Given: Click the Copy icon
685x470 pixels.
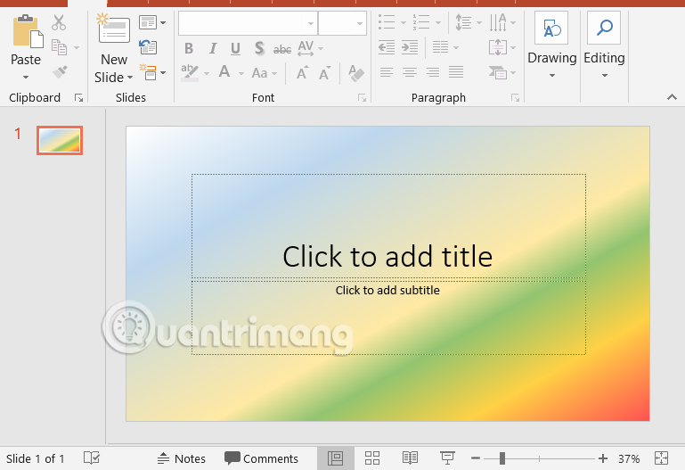Looking at the screenshot, I should click(59, 47).
